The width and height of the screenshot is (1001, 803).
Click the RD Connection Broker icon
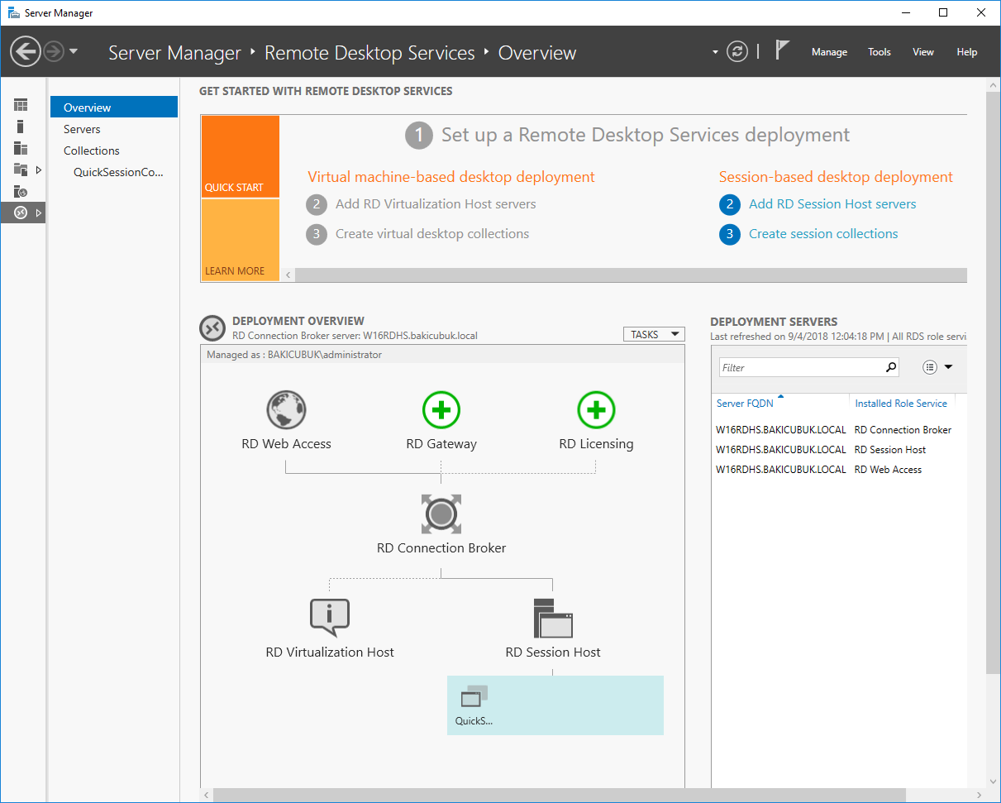pos(441,514)
